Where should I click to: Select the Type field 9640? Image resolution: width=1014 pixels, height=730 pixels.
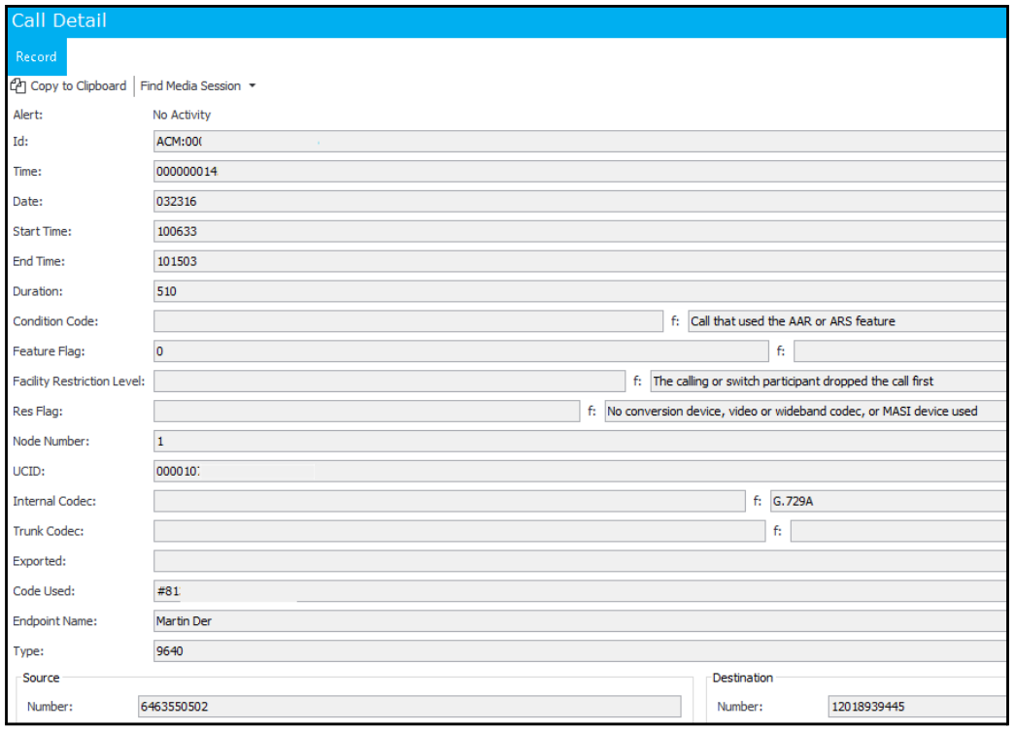580,651
